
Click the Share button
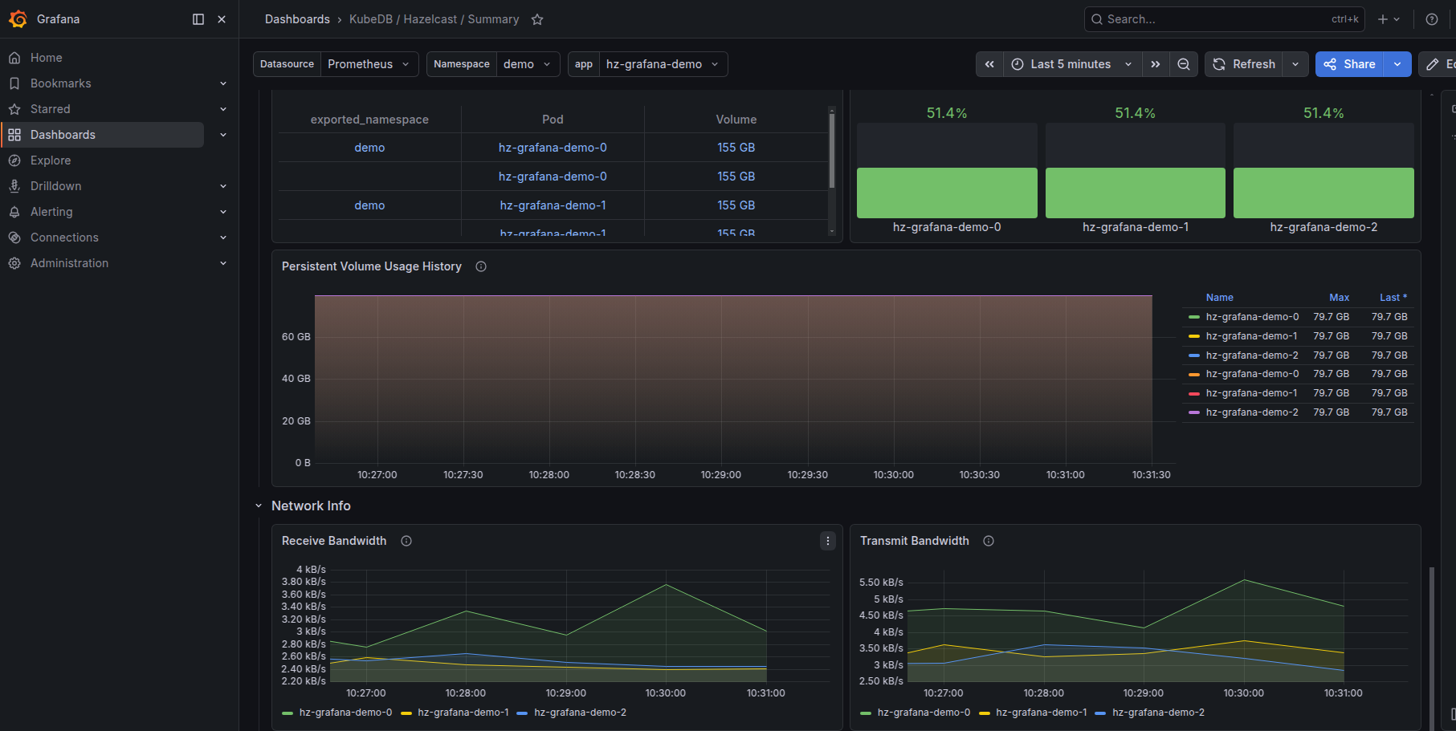(1350, 64)
